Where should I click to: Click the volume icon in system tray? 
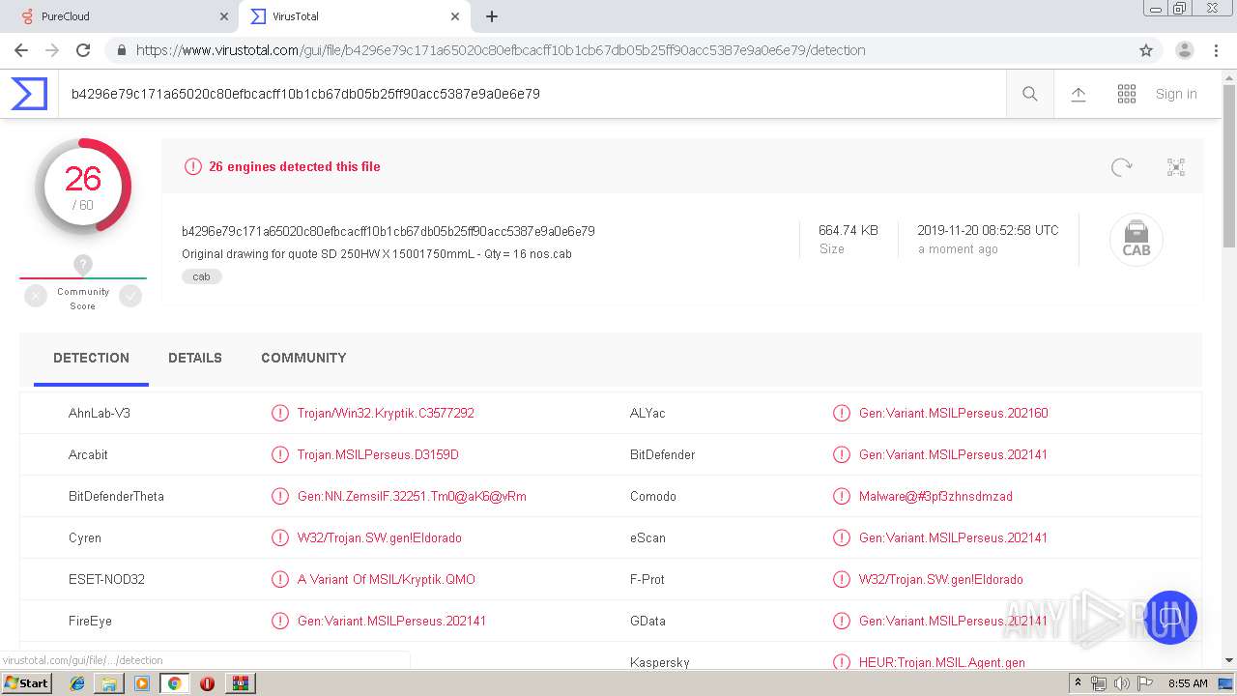point(1121,683)
